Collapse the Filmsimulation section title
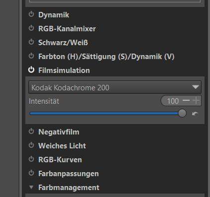The height and width of the screenshot is (197, 210). (64, 70)
